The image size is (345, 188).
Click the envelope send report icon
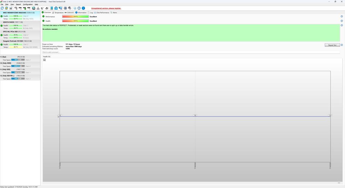(56, 8)
